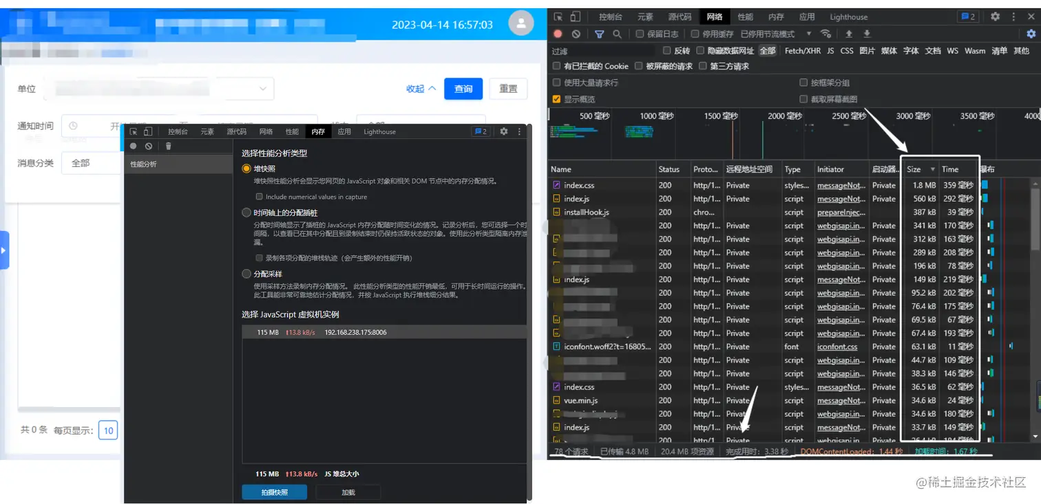Click 加载 load profile button
The image size is (1041, 504).
point(348,492)
